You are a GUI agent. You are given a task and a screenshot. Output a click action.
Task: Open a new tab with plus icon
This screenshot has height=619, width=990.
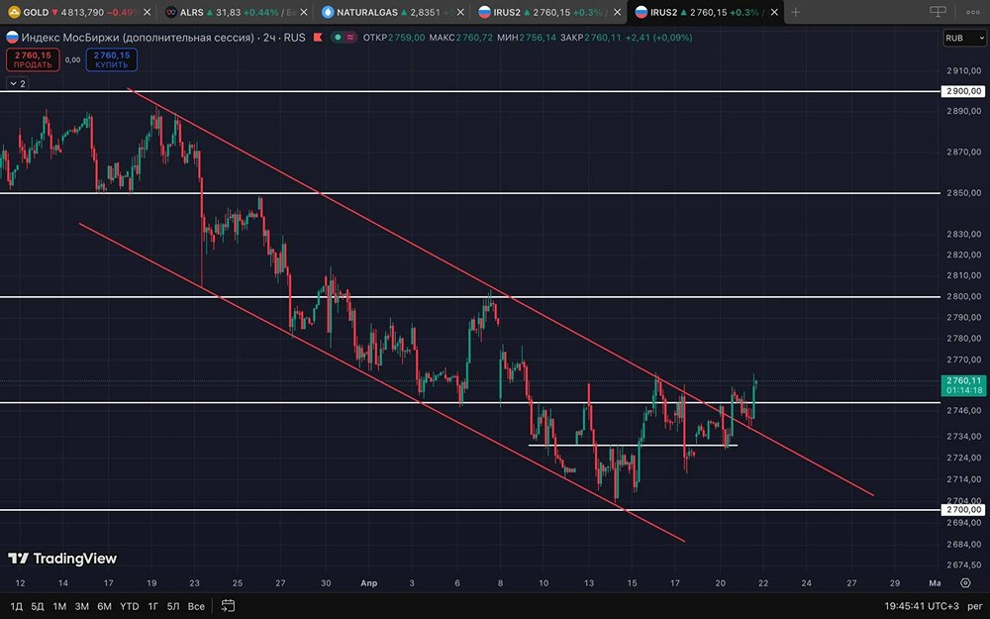point(796,12)
